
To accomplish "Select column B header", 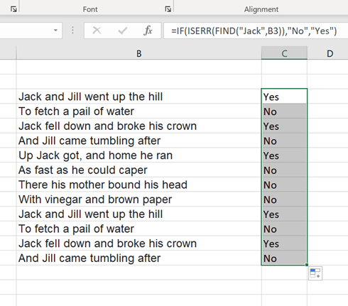I will (139, 53).
